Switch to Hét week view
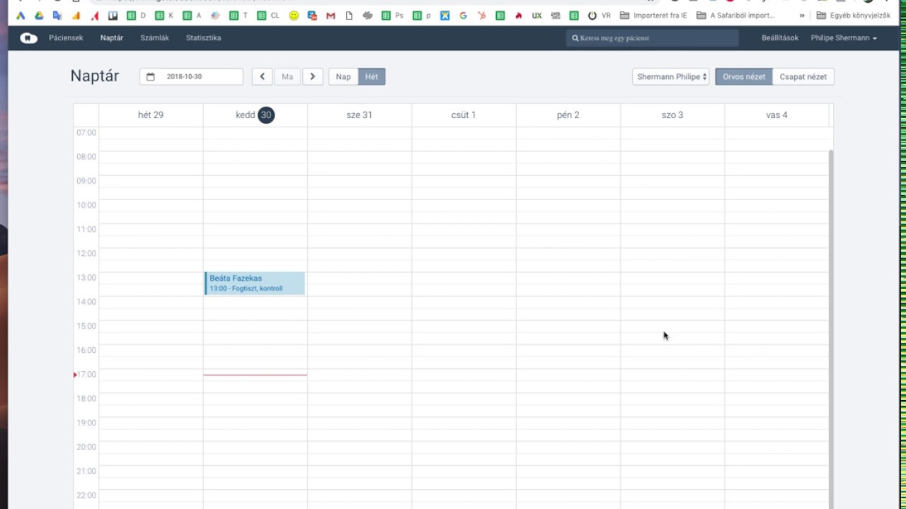 click(372, 77)
